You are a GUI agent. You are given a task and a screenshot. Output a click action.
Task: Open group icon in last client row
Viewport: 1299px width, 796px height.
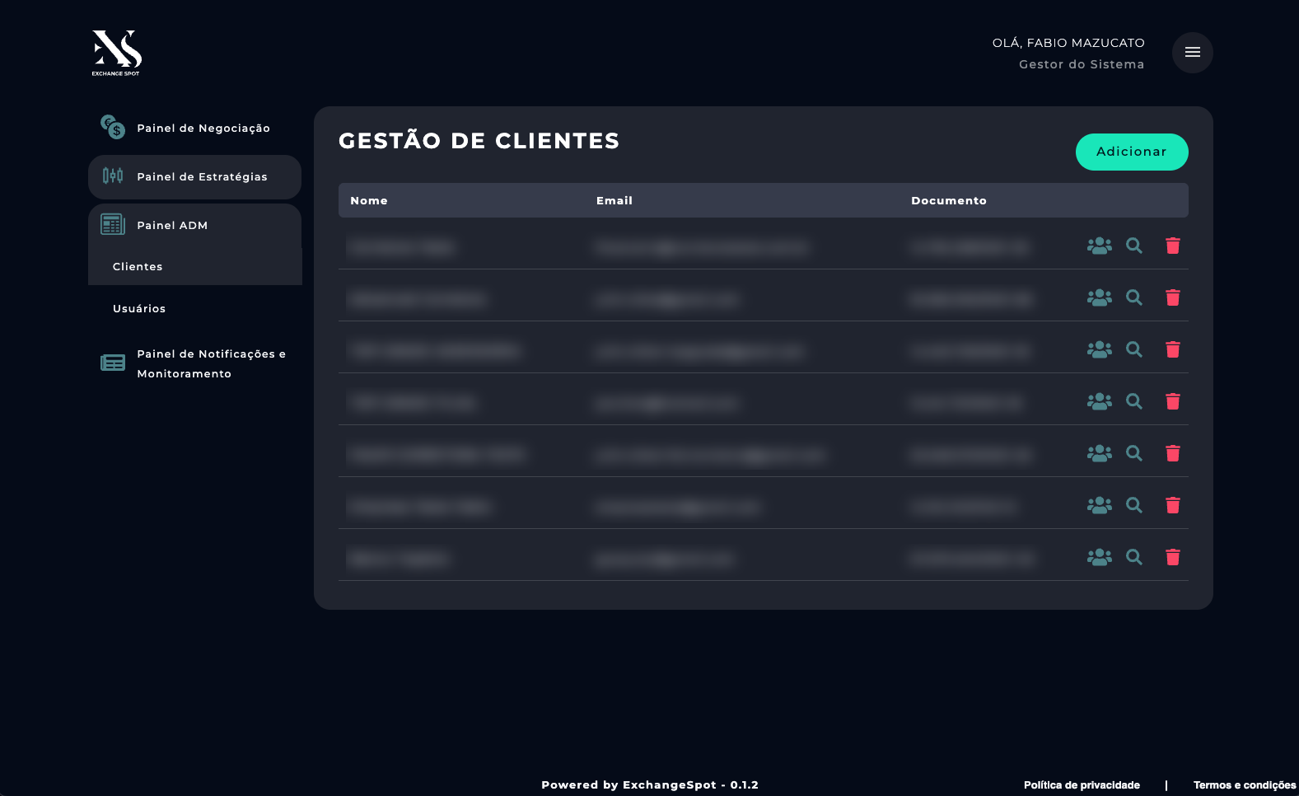click(1099, 557)
